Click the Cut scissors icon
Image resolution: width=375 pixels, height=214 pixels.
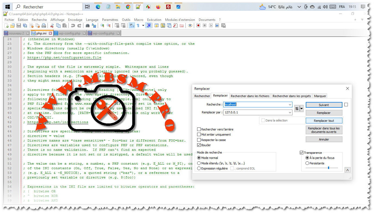pos(52,25)
